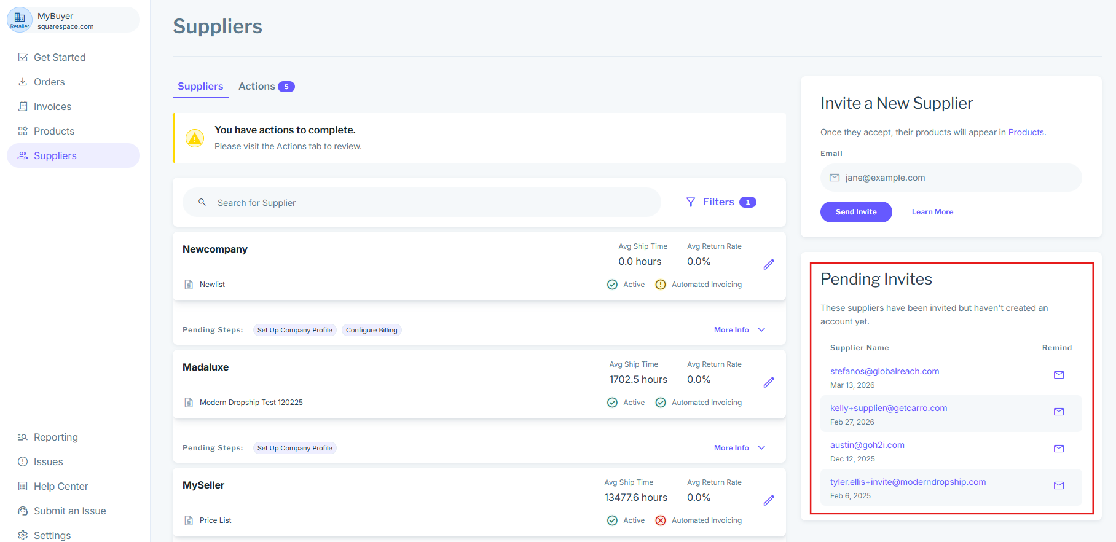Open the Newlist price list document icon
This screenshot has height=542, width=1116.
tap(189, 285)
